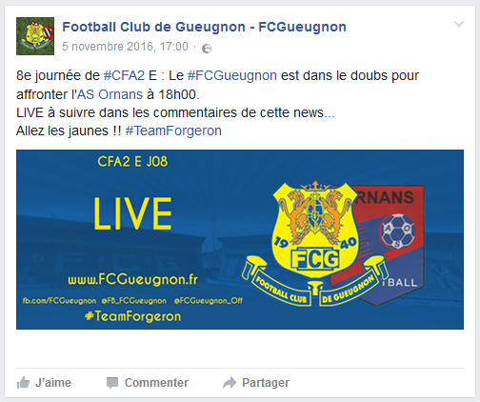Open the #TeamForgeron hashtag in post text
The width and height of the screenshot is (480, 402).
pyautogui.click(x=173, y=131)
